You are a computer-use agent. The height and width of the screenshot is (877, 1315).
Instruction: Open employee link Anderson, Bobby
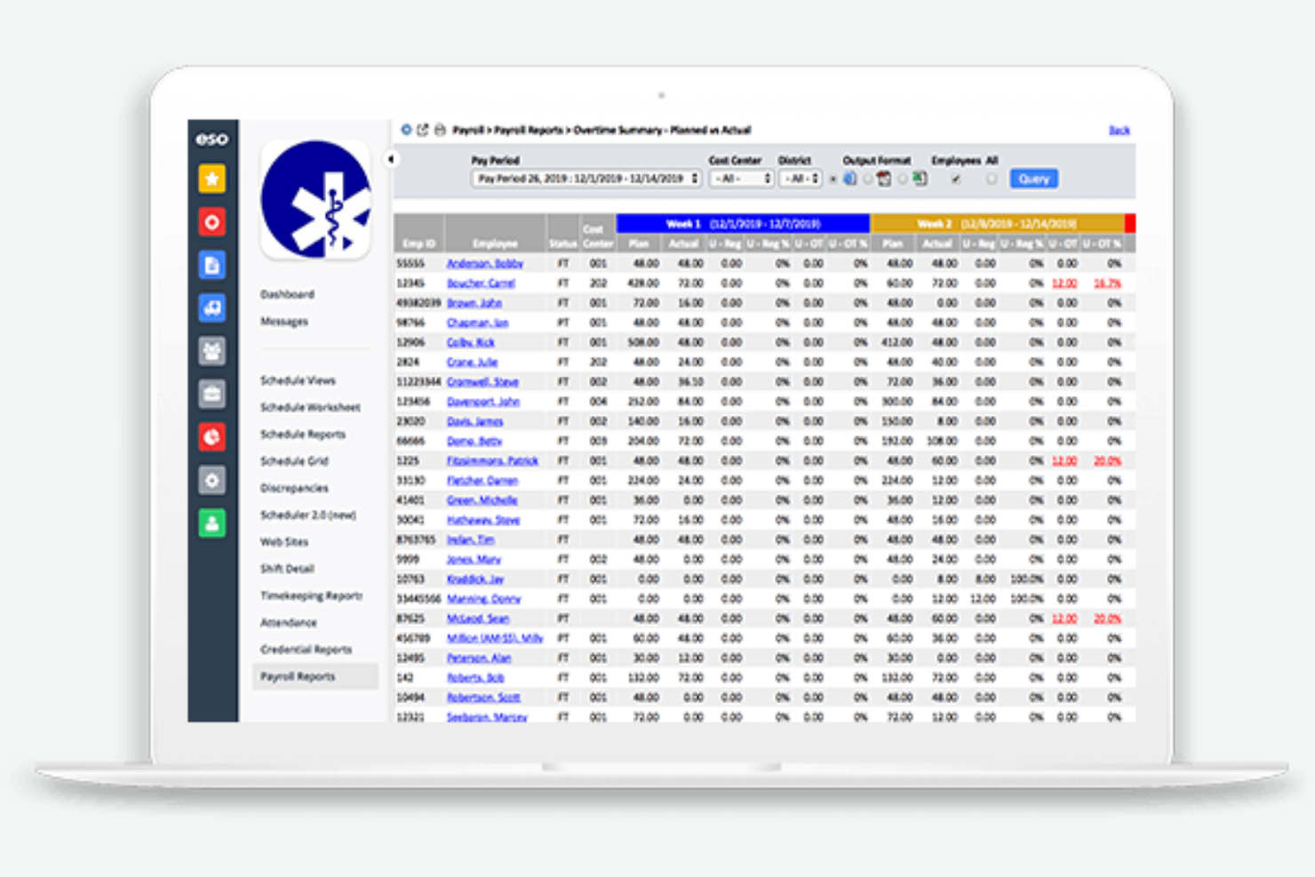click(484, 264)
